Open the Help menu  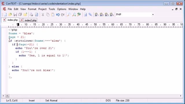tap(83, 9)
